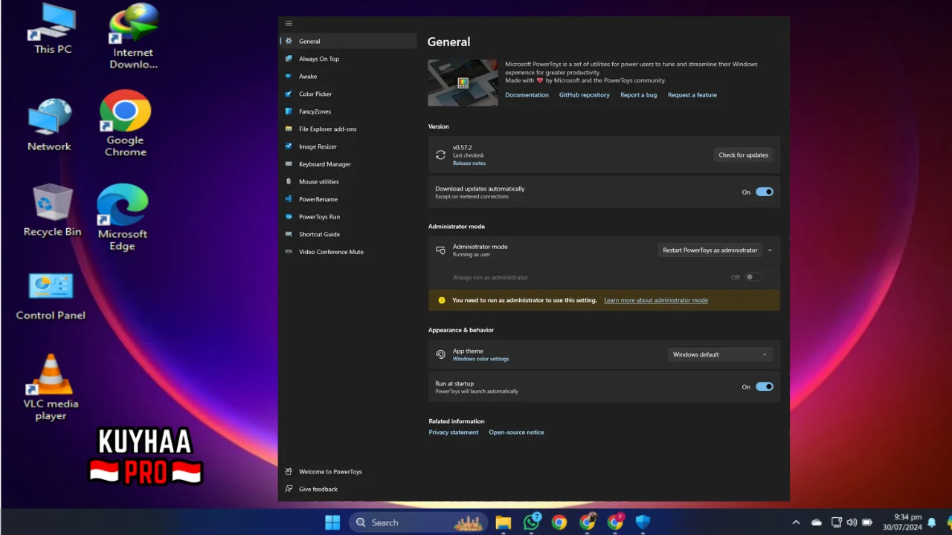Screen dimensions: 952x535
Task: Switch to the Always On Top page
Action: (318, 59)
